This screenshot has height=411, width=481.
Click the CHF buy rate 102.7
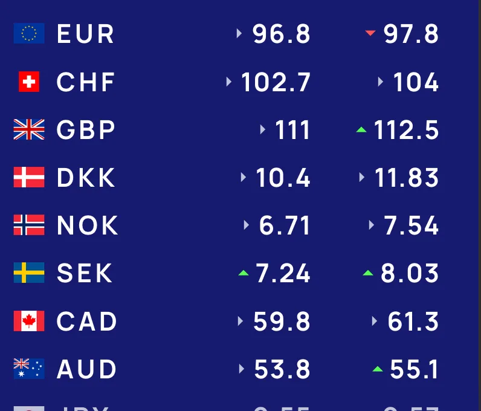click(x=276, y=82)
